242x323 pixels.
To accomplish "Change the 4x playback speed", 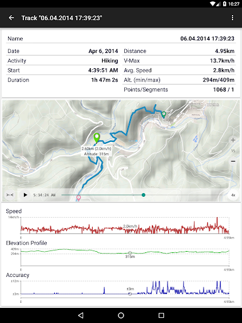I will point(233,195).
